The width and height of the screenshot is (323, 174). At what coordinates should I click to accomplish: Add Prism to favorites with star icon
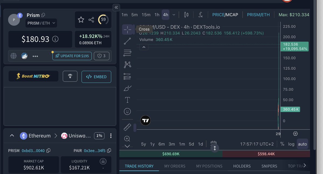(x=81, y=20)
